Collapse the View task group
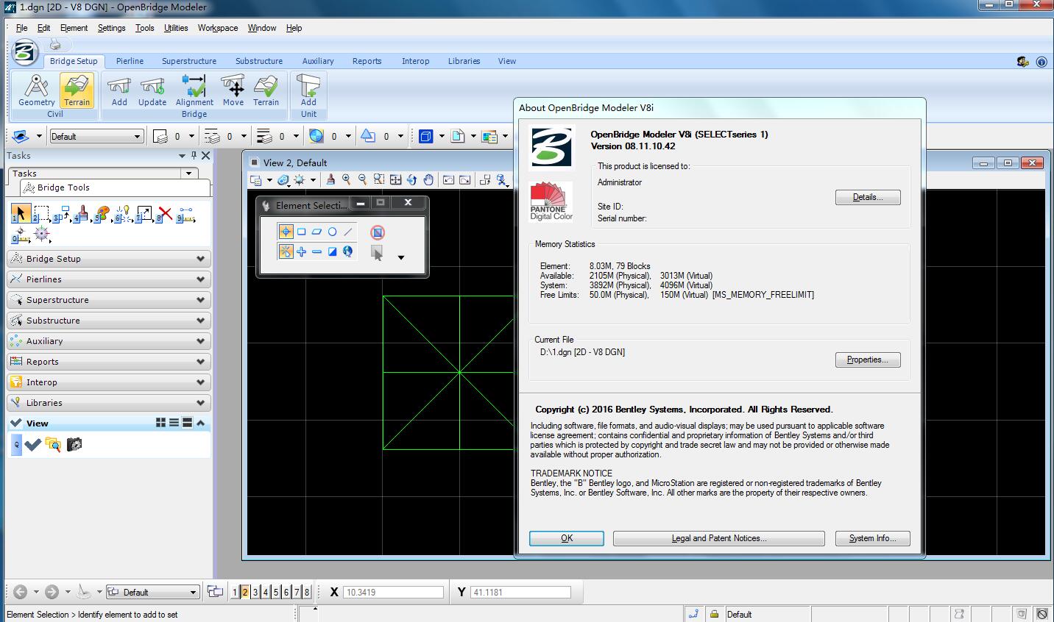The height and width of the screenshot is (622, 1054). point(200,423)
